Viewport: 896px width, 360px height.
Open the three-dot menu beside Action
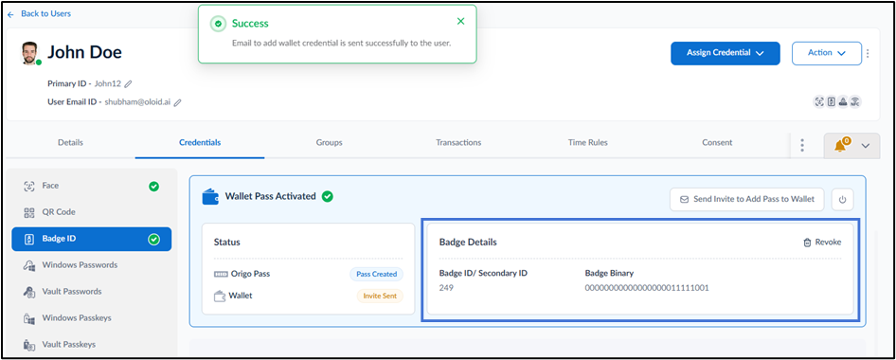point(868,53)
